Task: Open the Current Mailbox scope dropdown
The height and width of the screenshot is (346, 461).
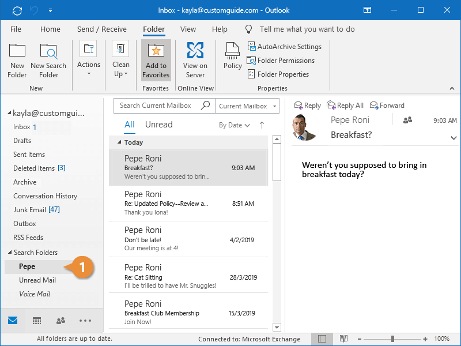Action: pyautogui.click(x=247, y=106)
